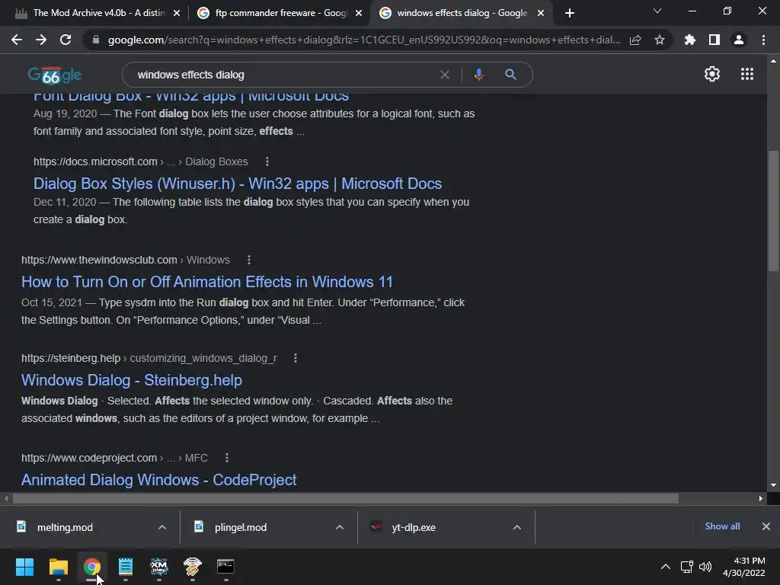Close the downloads bar
The width and height of the screenshot is (780, 585).
click(766, 526)
